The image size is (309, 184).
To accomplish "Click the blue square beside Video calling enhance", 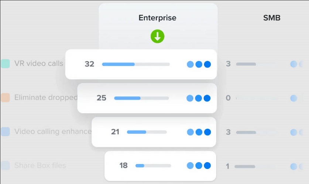I will (x=5, y=131).
